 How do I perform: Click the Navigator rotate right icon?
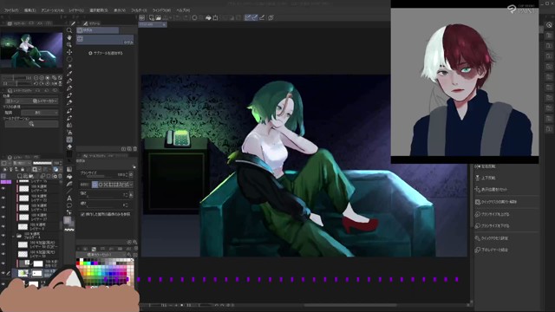pos(42,83)
